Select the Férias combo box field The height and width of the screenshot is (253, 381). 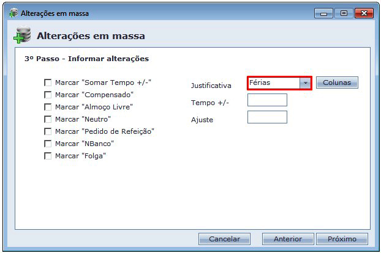[x=273, y=83]
